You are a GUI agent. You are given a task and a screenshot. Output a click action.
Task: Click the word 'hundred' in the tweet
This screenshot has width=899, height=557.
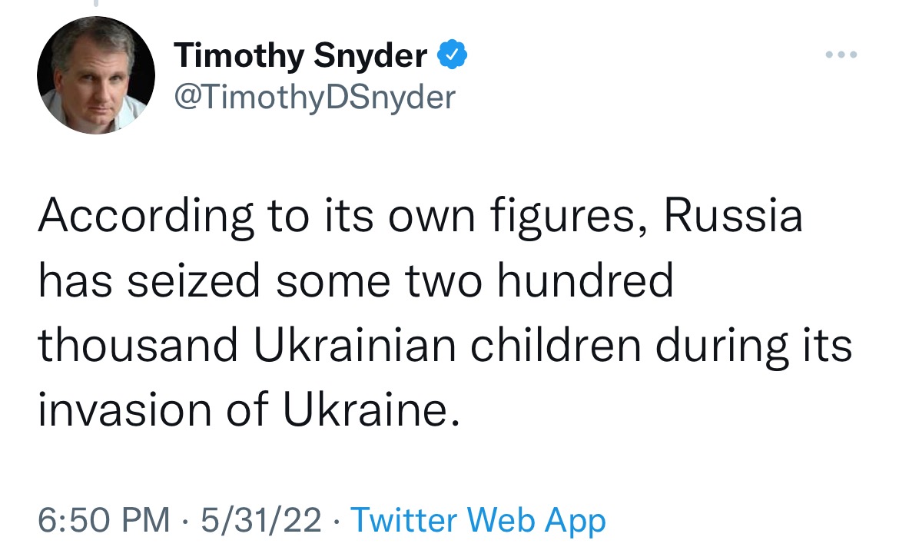(x=585, y=280)
